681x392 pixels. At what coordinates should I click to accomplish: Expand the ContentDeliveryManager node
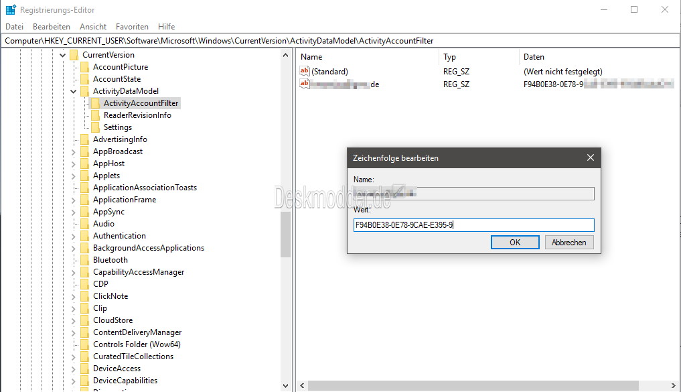pos(74,333)
